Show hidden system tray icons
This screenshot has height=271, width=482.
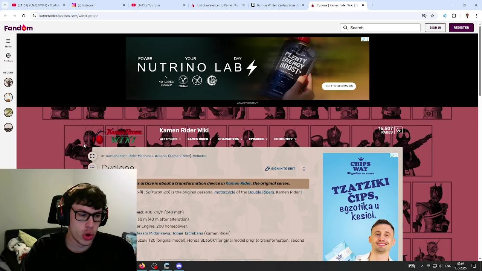(x=423, y=266)
